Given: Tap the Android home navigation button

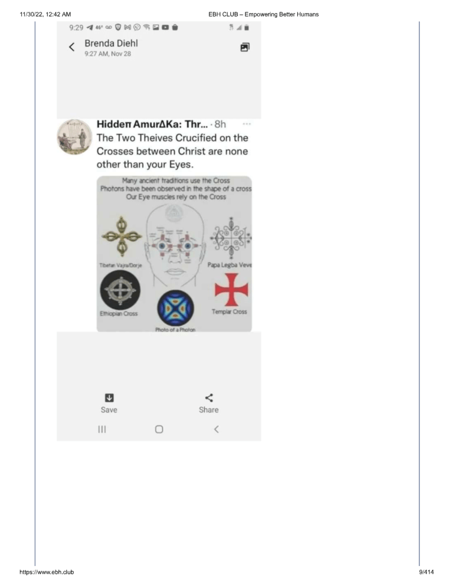Looking at the screenshot, I should [x=159, y=429].
